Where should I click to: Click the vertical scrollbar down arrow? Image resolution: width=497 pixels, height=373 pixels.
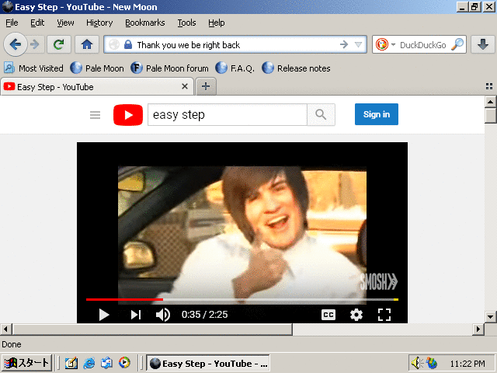490,316
